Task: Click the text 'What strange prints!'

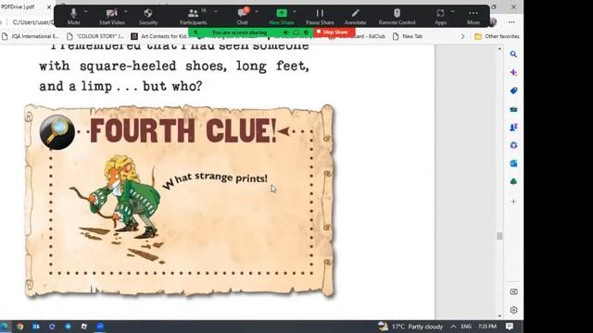Action: (x=215, y=180)
